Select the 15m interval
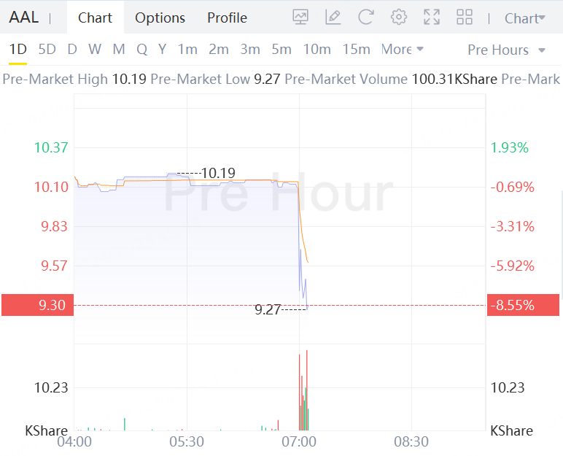The image size is (563, 456). pyautogui.click(x=356, y=50)
